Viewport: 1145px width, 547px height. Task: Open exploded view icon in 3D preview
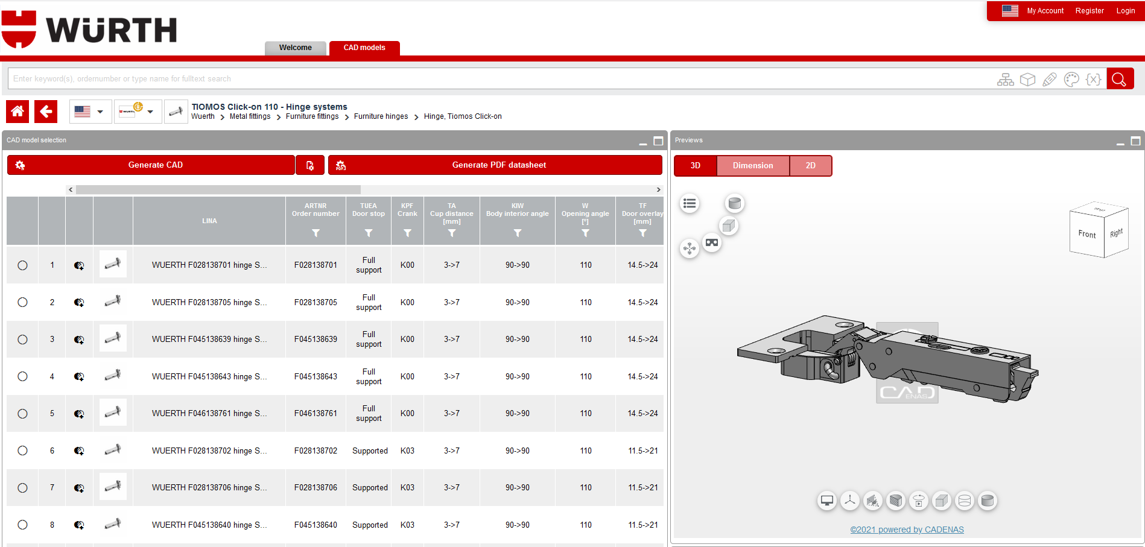(690, 248)
